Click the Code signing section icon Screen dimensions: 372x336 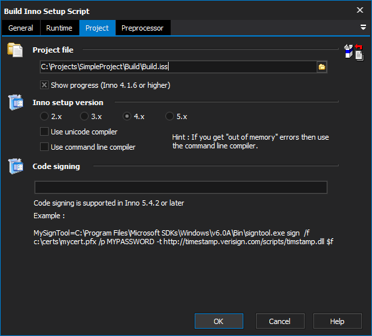[x=15, y=166]
